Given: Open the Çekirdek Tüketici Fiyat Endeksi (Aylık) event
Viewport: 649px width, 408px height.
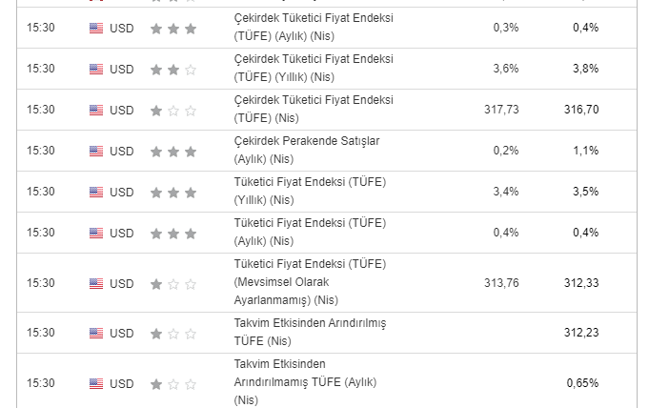Looking at the screenshot, I should 313,27.
